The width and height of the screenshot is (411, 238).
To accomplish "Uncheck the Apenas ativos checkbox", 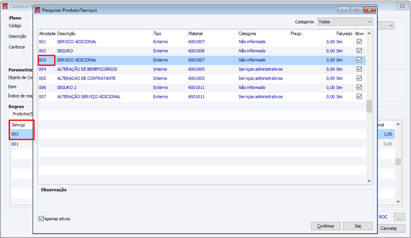I will (x=41, y=218).
